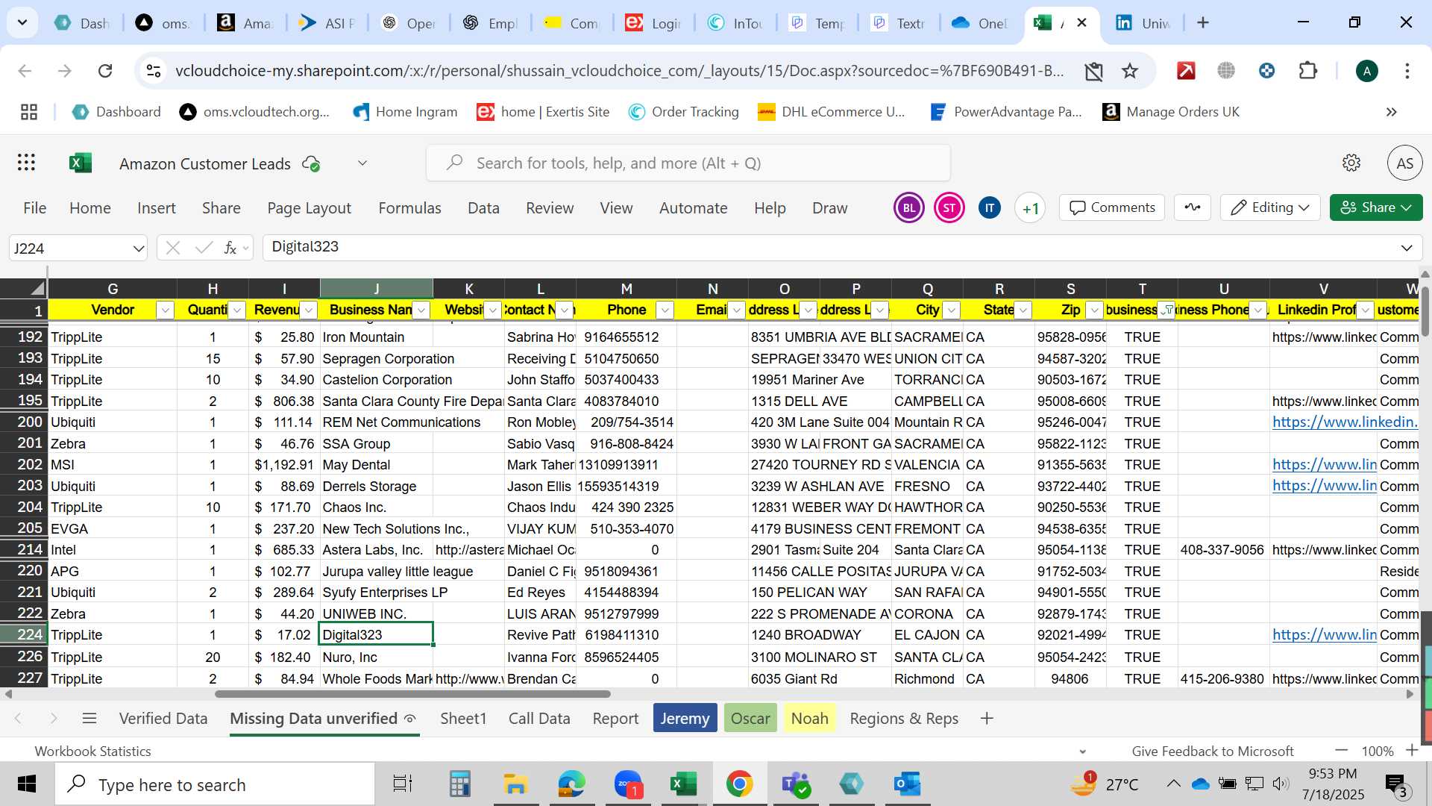Viewport: 1432px width, 806px height.
Task: Open Chrome tab search chevron
Action: (x=22, y=22)
